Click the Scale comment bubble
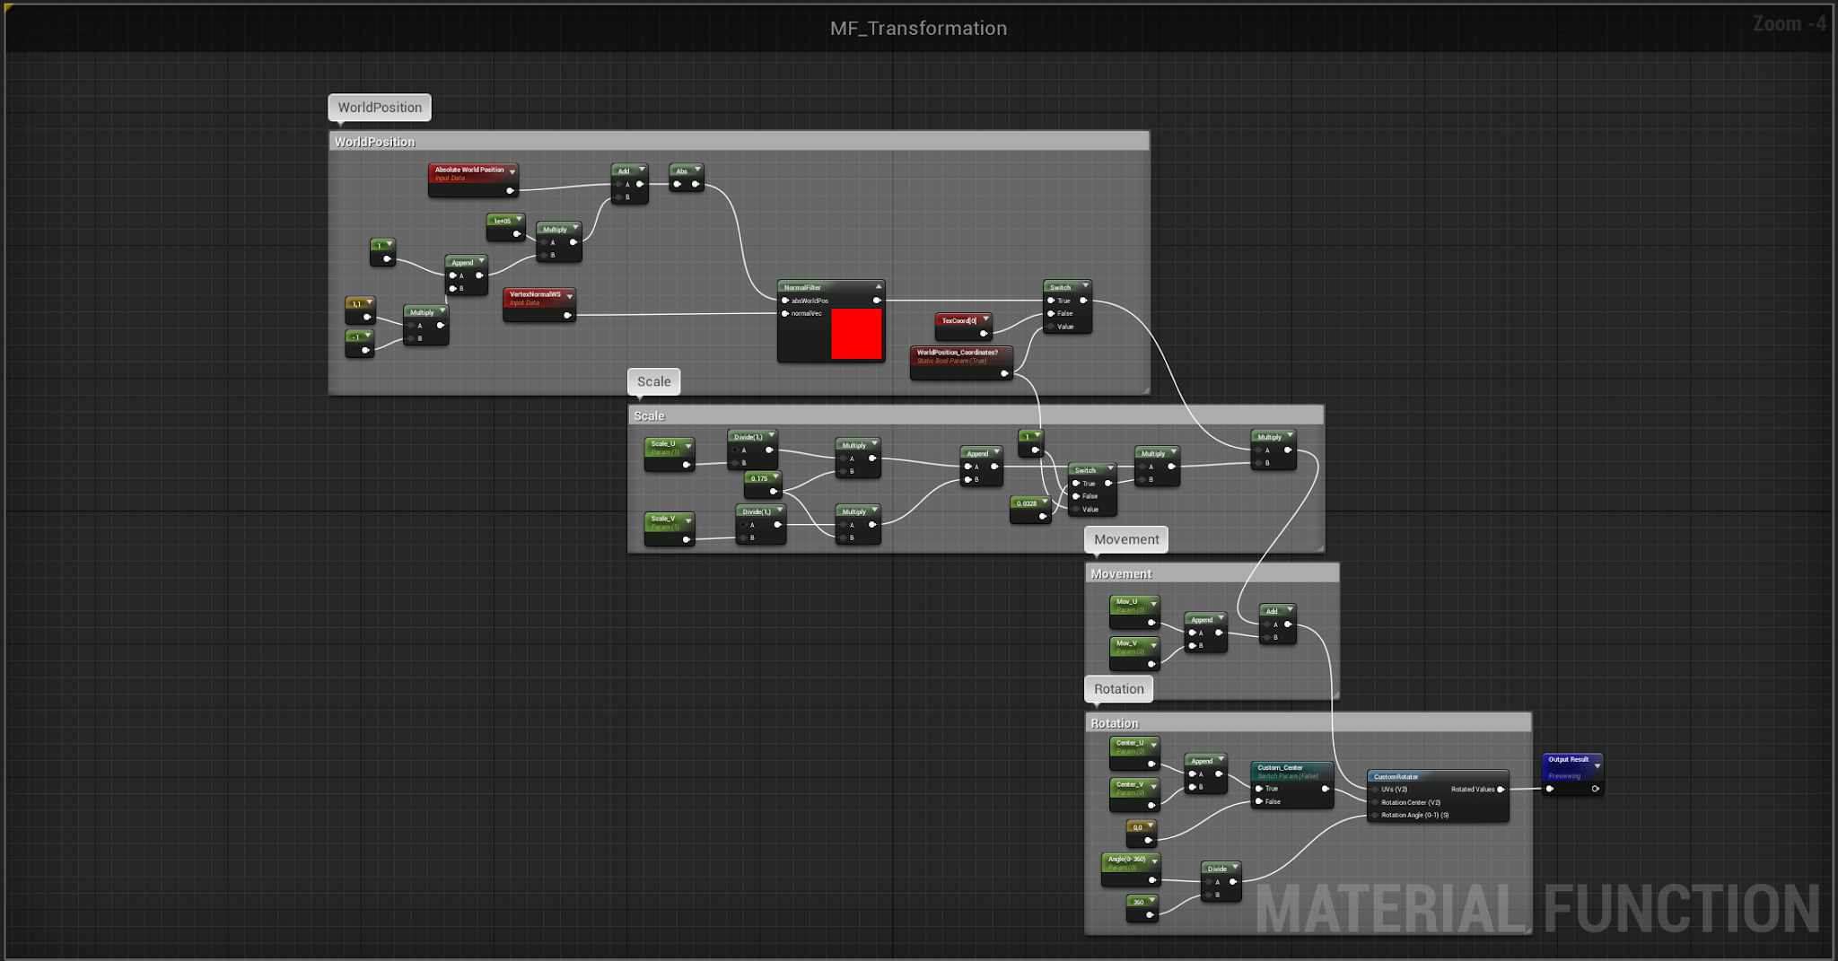 pos(654,381)
